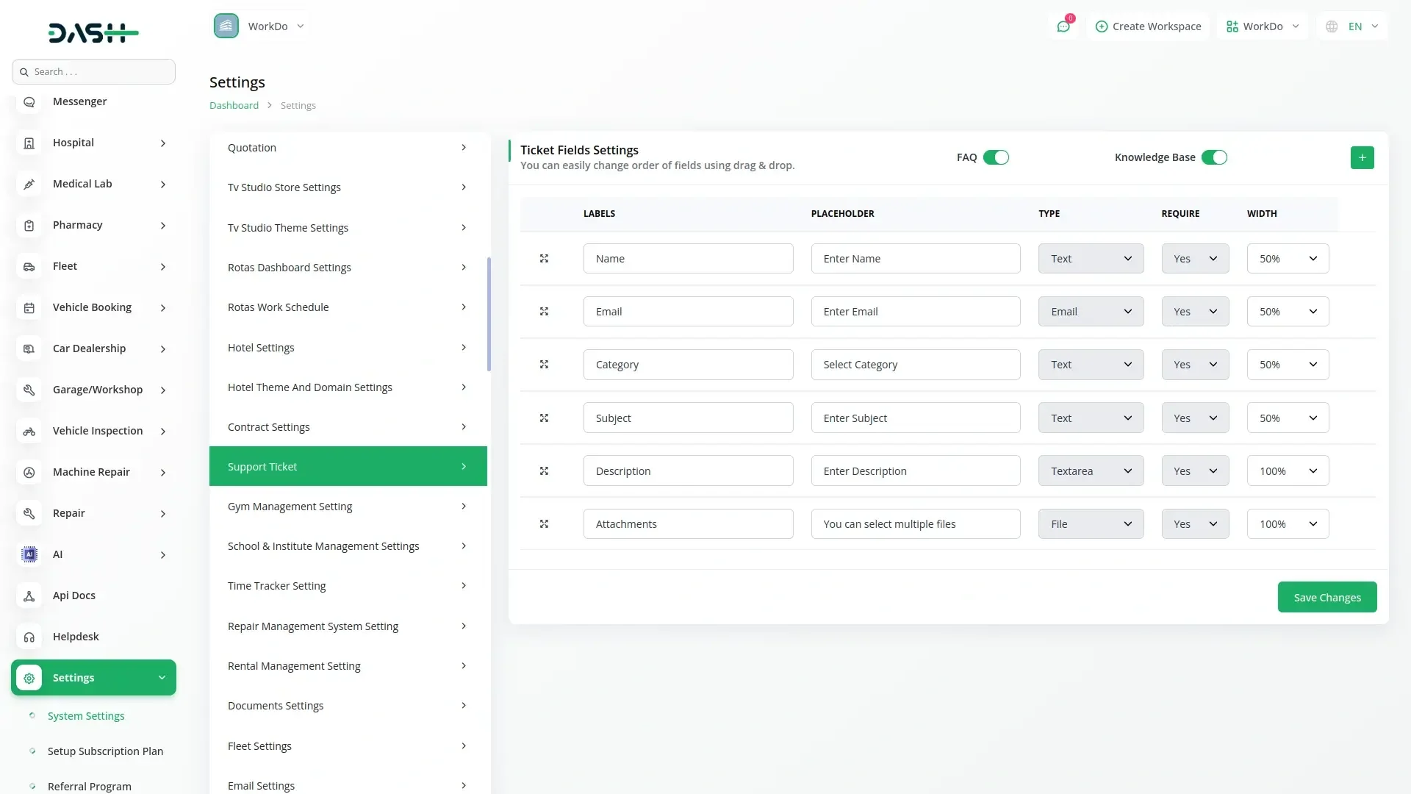The width and height of the screenshot is (1411, 794).
Task: Click the chat messages icon in header
Action: (x=1063, y=26)
